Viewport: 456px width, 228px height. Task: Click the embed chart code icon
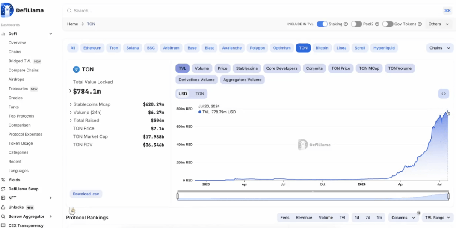pos(444,94)
